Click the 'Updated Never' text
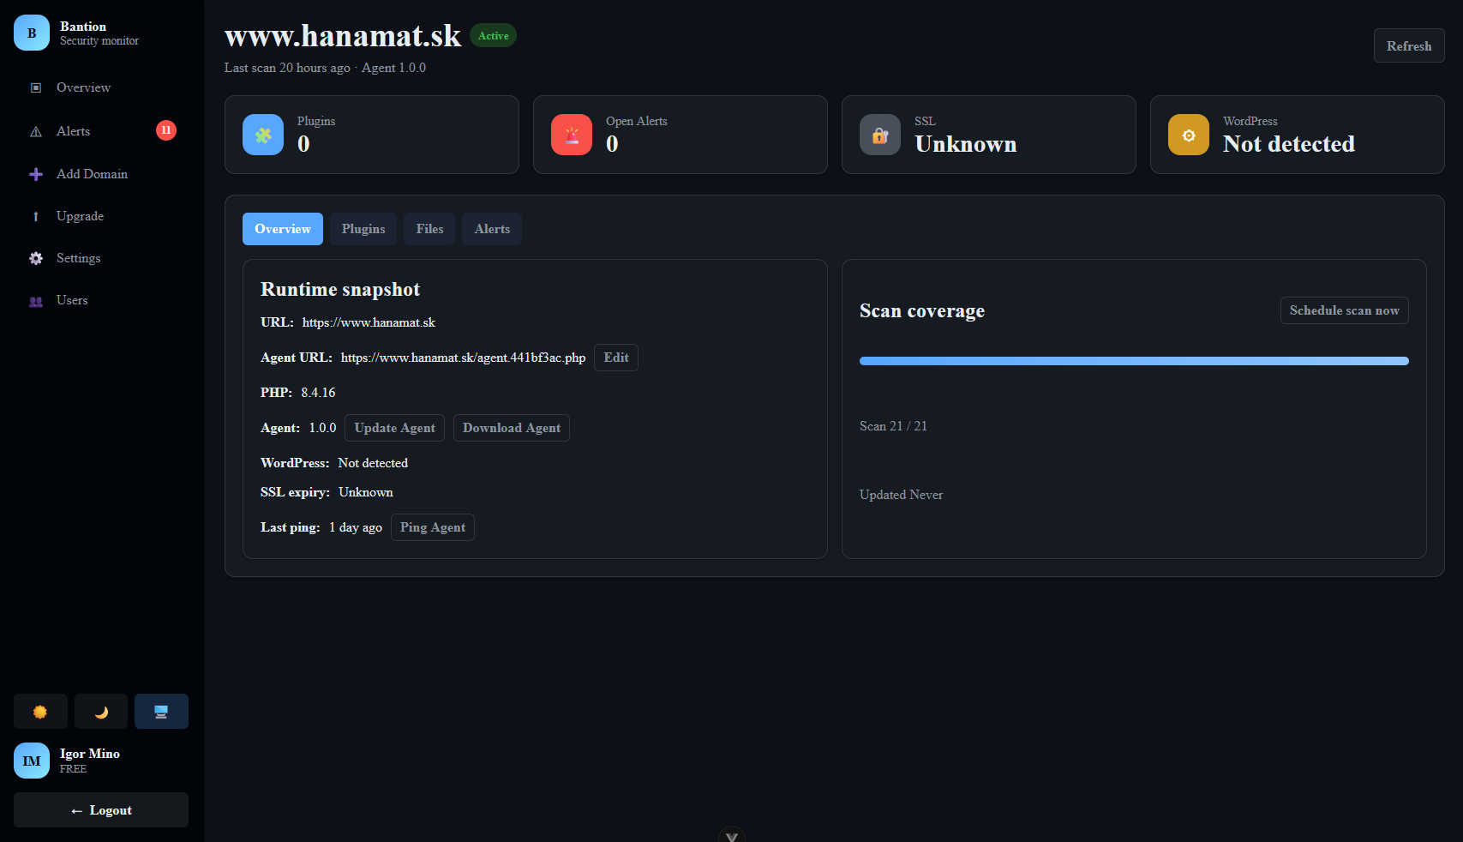 click(x=901, y=495)
